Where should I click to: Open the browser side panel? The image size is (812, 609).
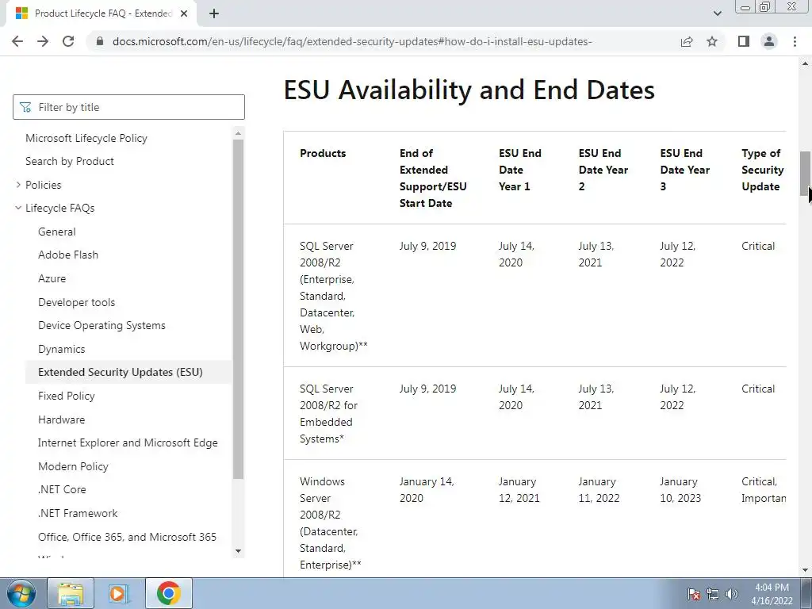pyautogui.click(x=744, y=41)
